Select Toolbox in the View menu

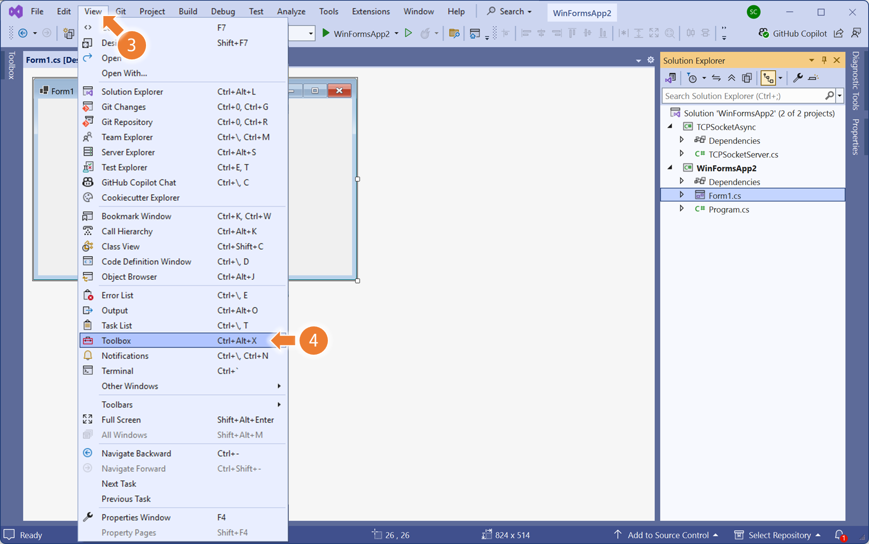pyautogui.click(x=183, y=341)
